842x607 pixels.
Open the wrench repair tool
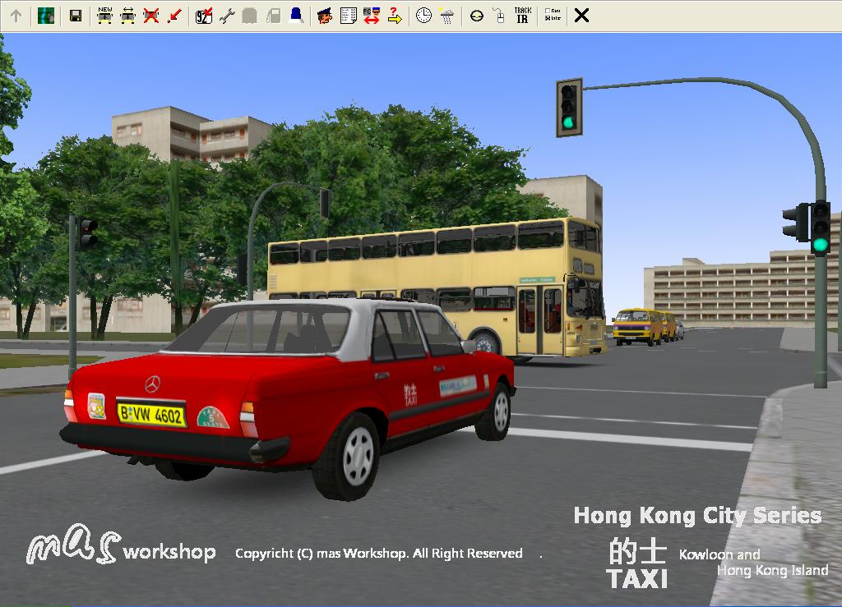(x=227, y=16)
